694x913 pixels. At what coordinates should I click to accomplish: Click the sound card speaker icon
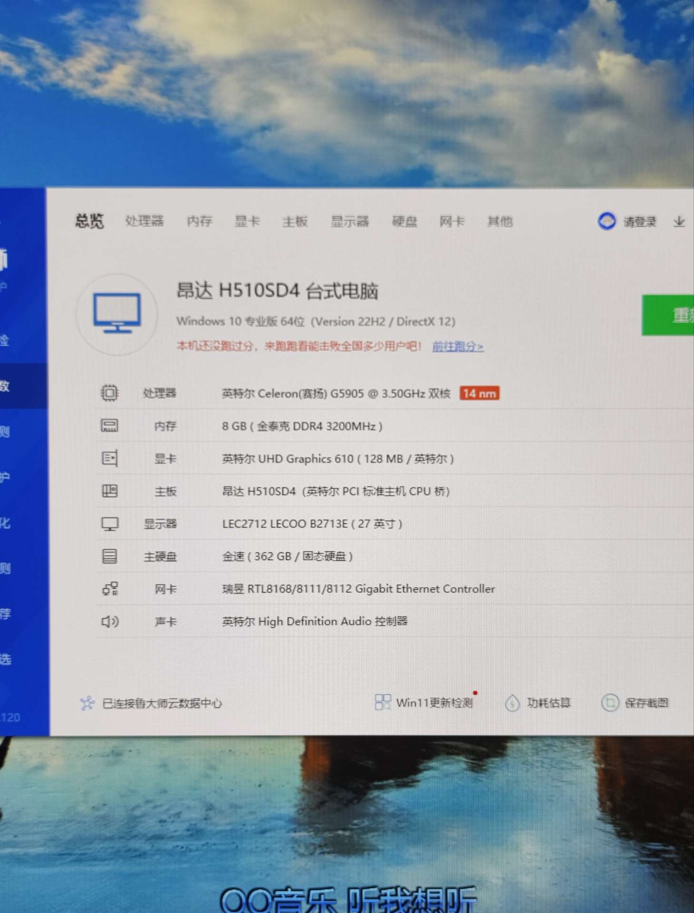[110, 622]
